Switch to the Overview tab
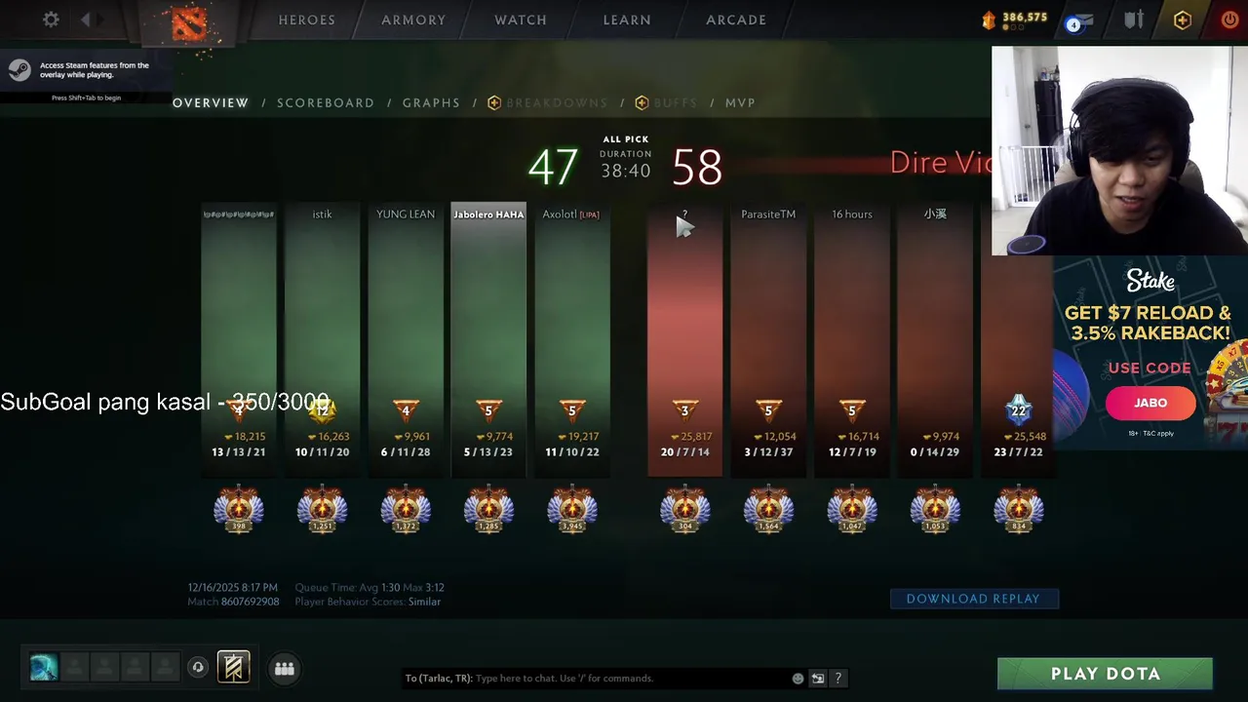This screenshot has height=702, width=1248. click(x=211, y=102)
